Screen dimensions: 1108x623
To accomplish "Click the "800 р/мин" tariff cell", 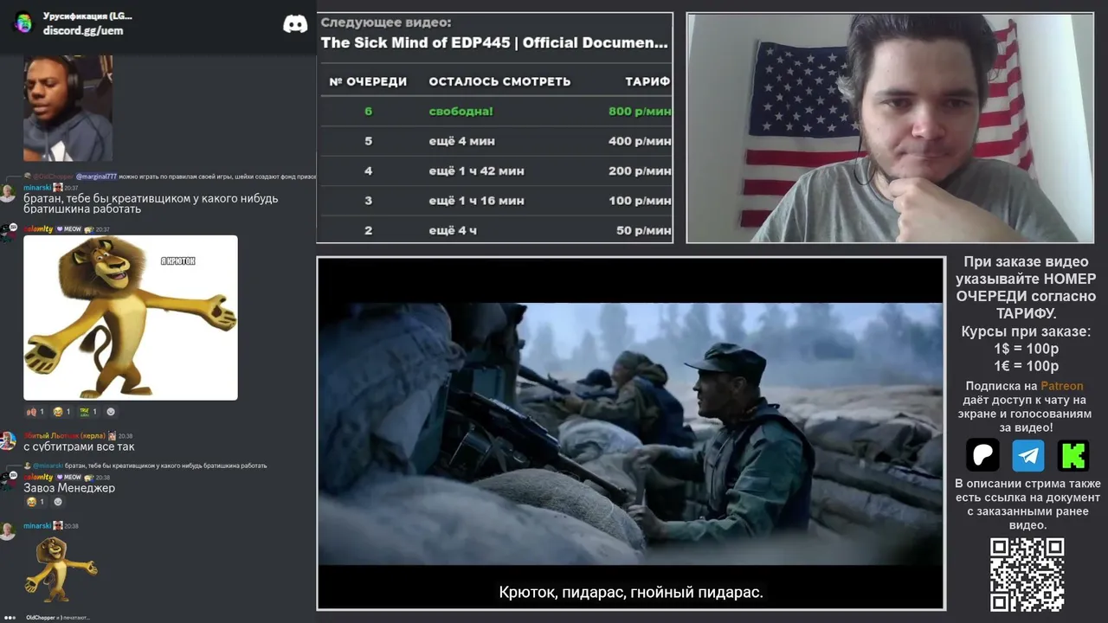I will [x=640, y=112].
